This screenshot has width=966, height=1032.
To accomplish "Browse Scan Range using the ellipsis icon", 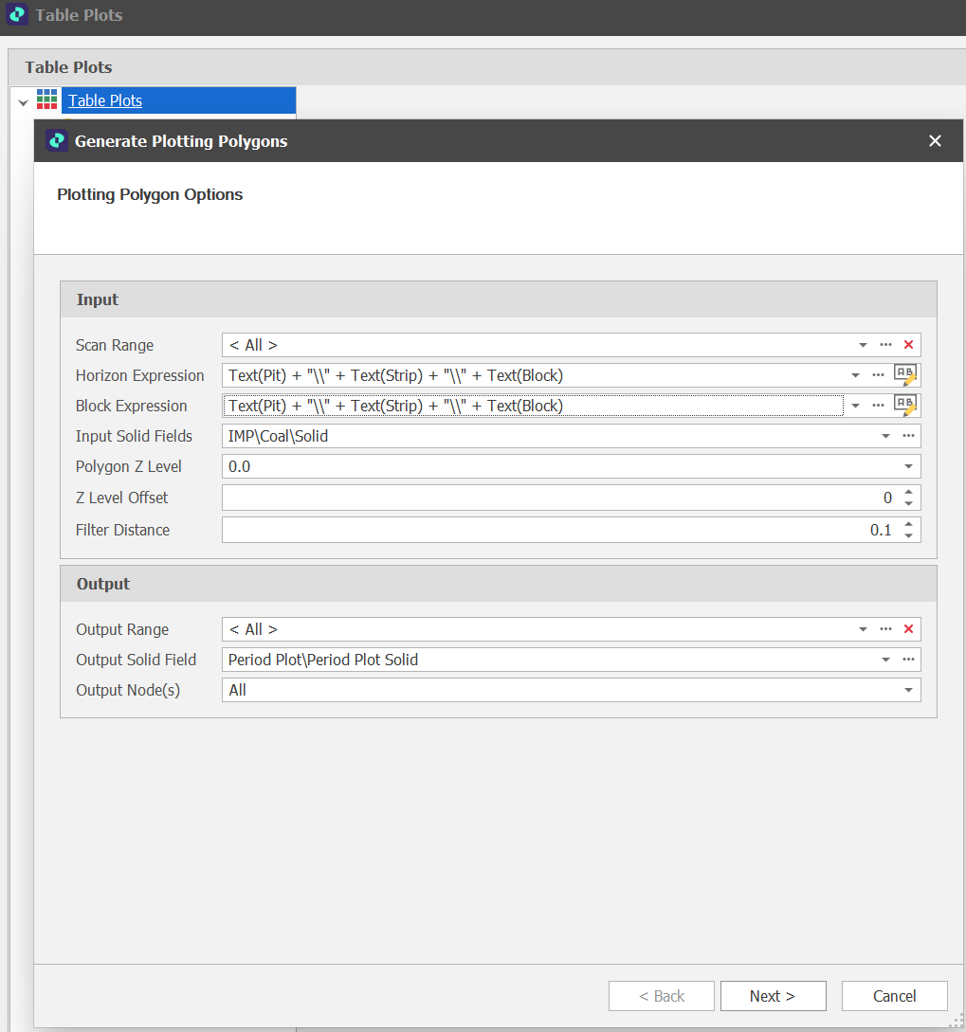I will point(885,345).
